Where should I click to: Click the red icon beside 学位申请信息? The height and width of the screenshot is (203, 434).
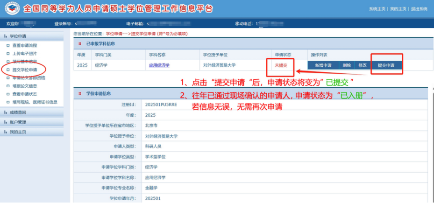point(80,93)
